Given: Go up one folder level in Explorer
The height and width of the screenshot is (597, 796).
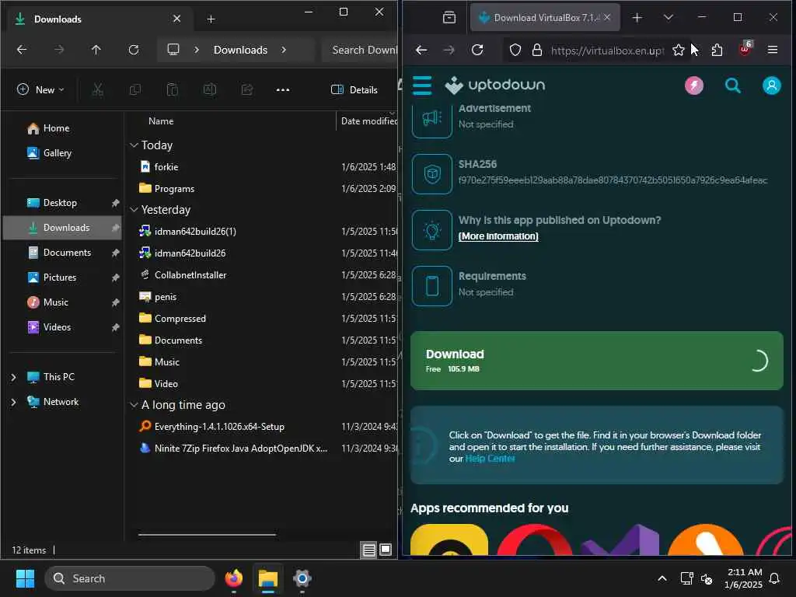Looking at the screenshot, I should pyautogui.click(x=96, y=50).
